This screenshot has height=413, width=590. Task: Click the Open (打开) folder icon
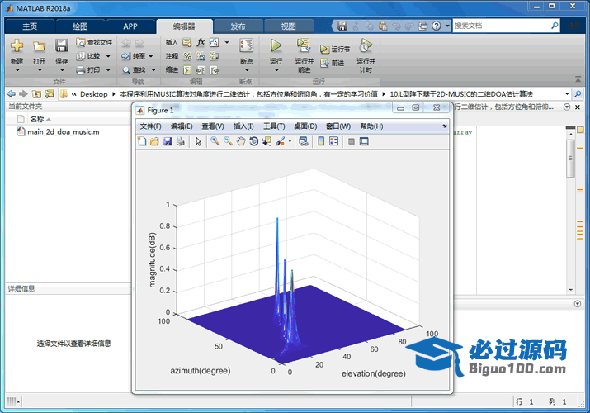point(39,46)
